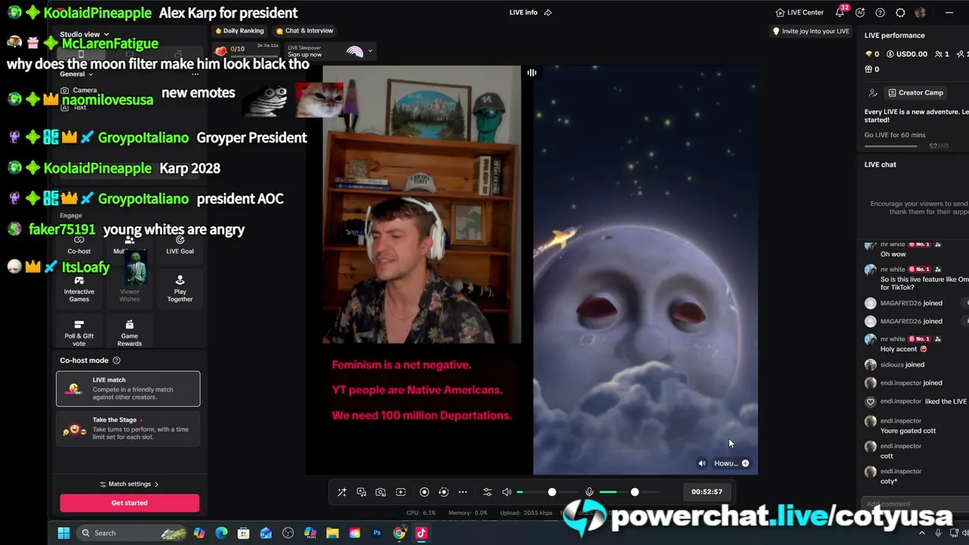Click the TikTok LIVE Studio taskbar icon

pyautogui.click(x=421, y=533)
